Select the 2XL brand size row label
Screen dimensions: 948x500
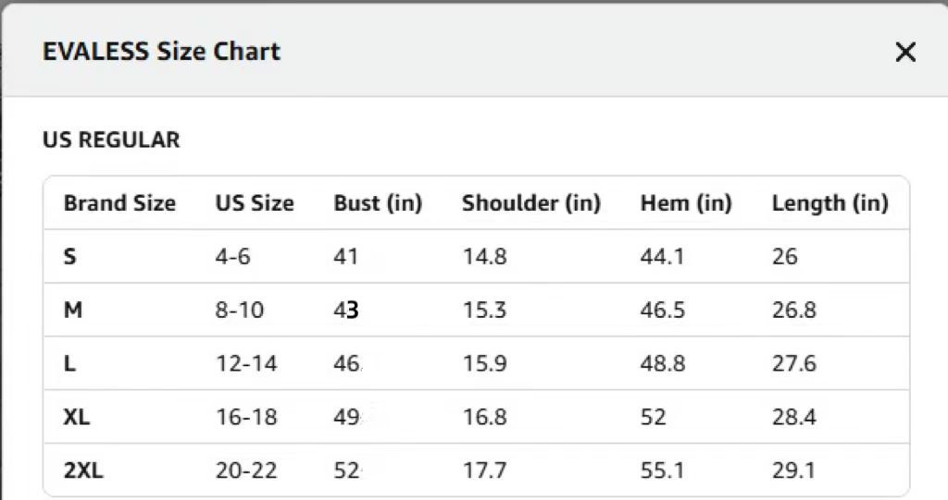click(83, 470)
